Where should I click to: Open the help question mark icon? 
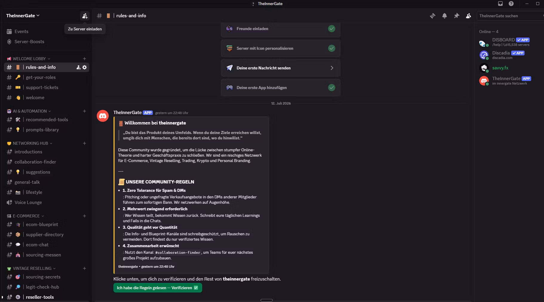point(511,4)
